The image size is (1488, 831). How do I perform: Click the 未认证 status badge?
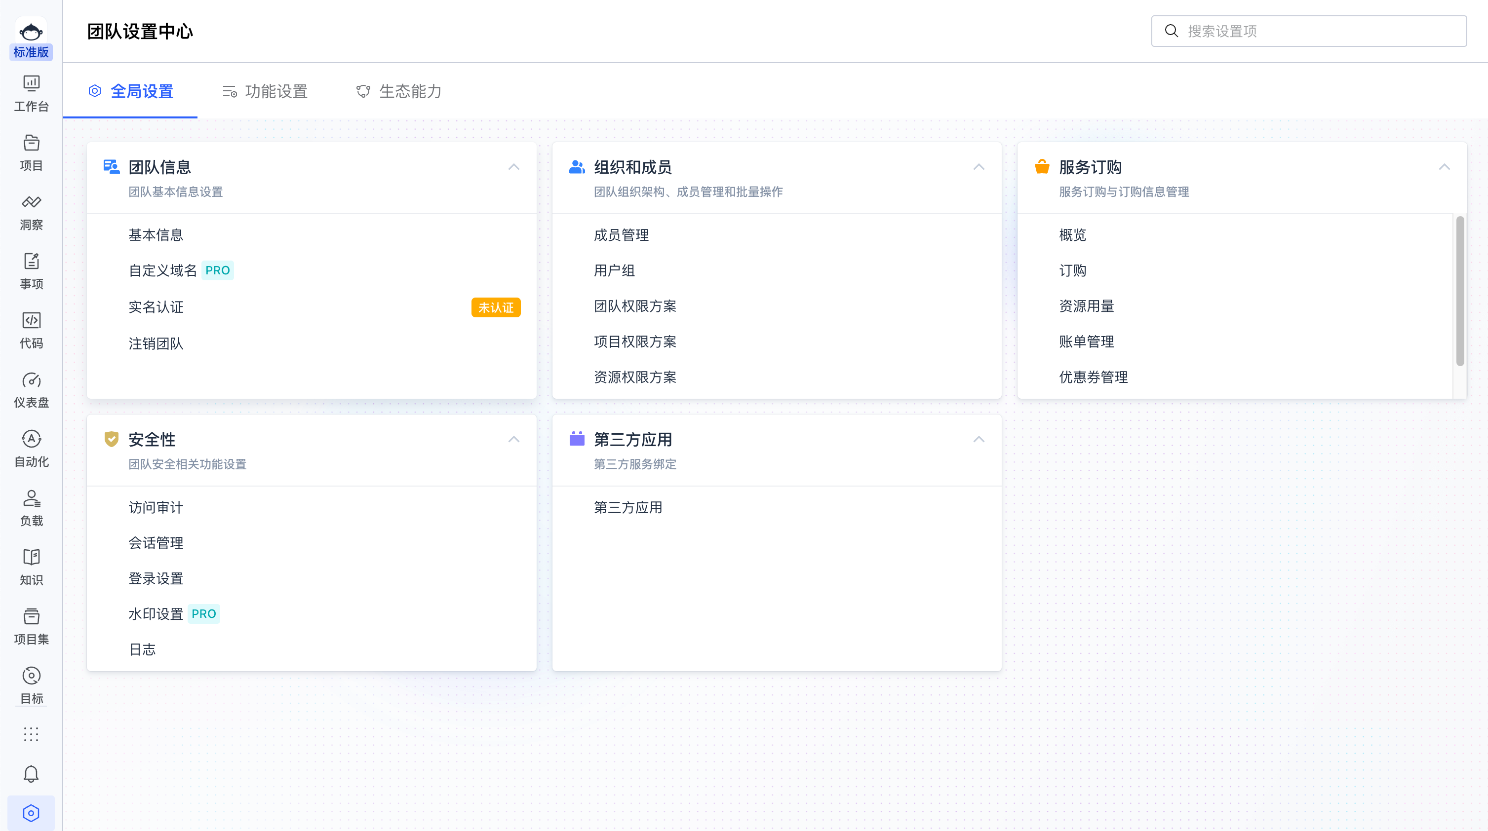click(x=496, y=307)
